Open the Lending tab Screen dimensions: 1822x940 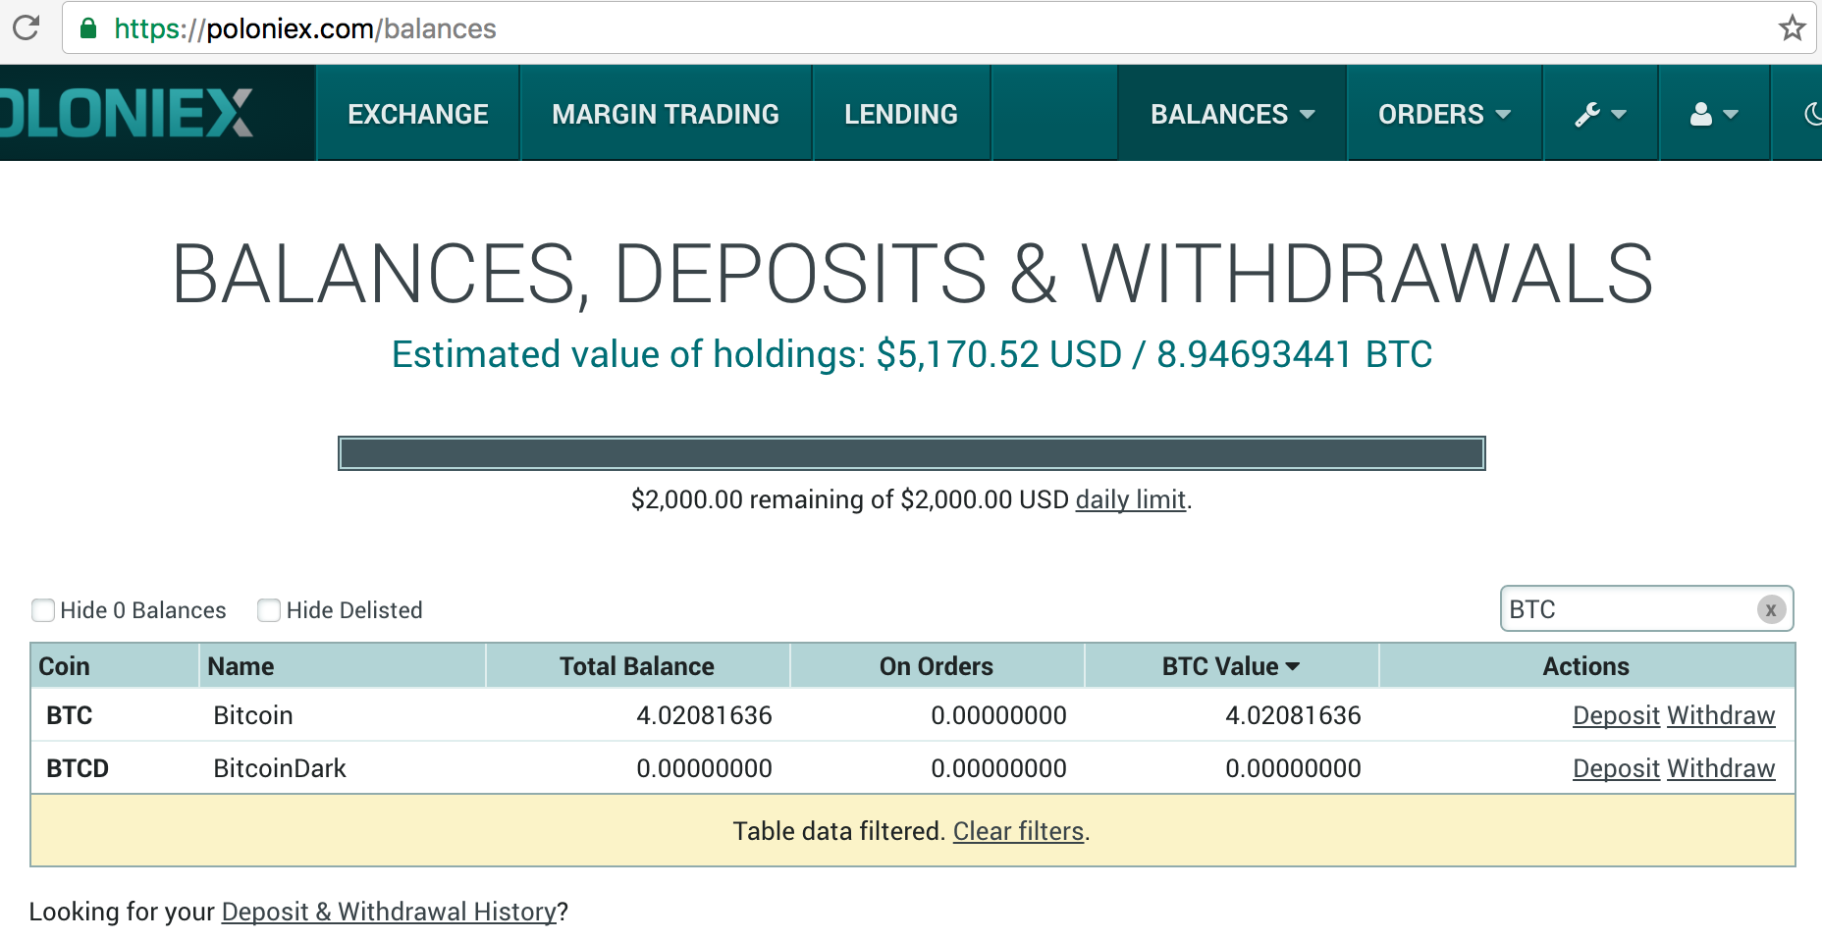tap(901, 114)
